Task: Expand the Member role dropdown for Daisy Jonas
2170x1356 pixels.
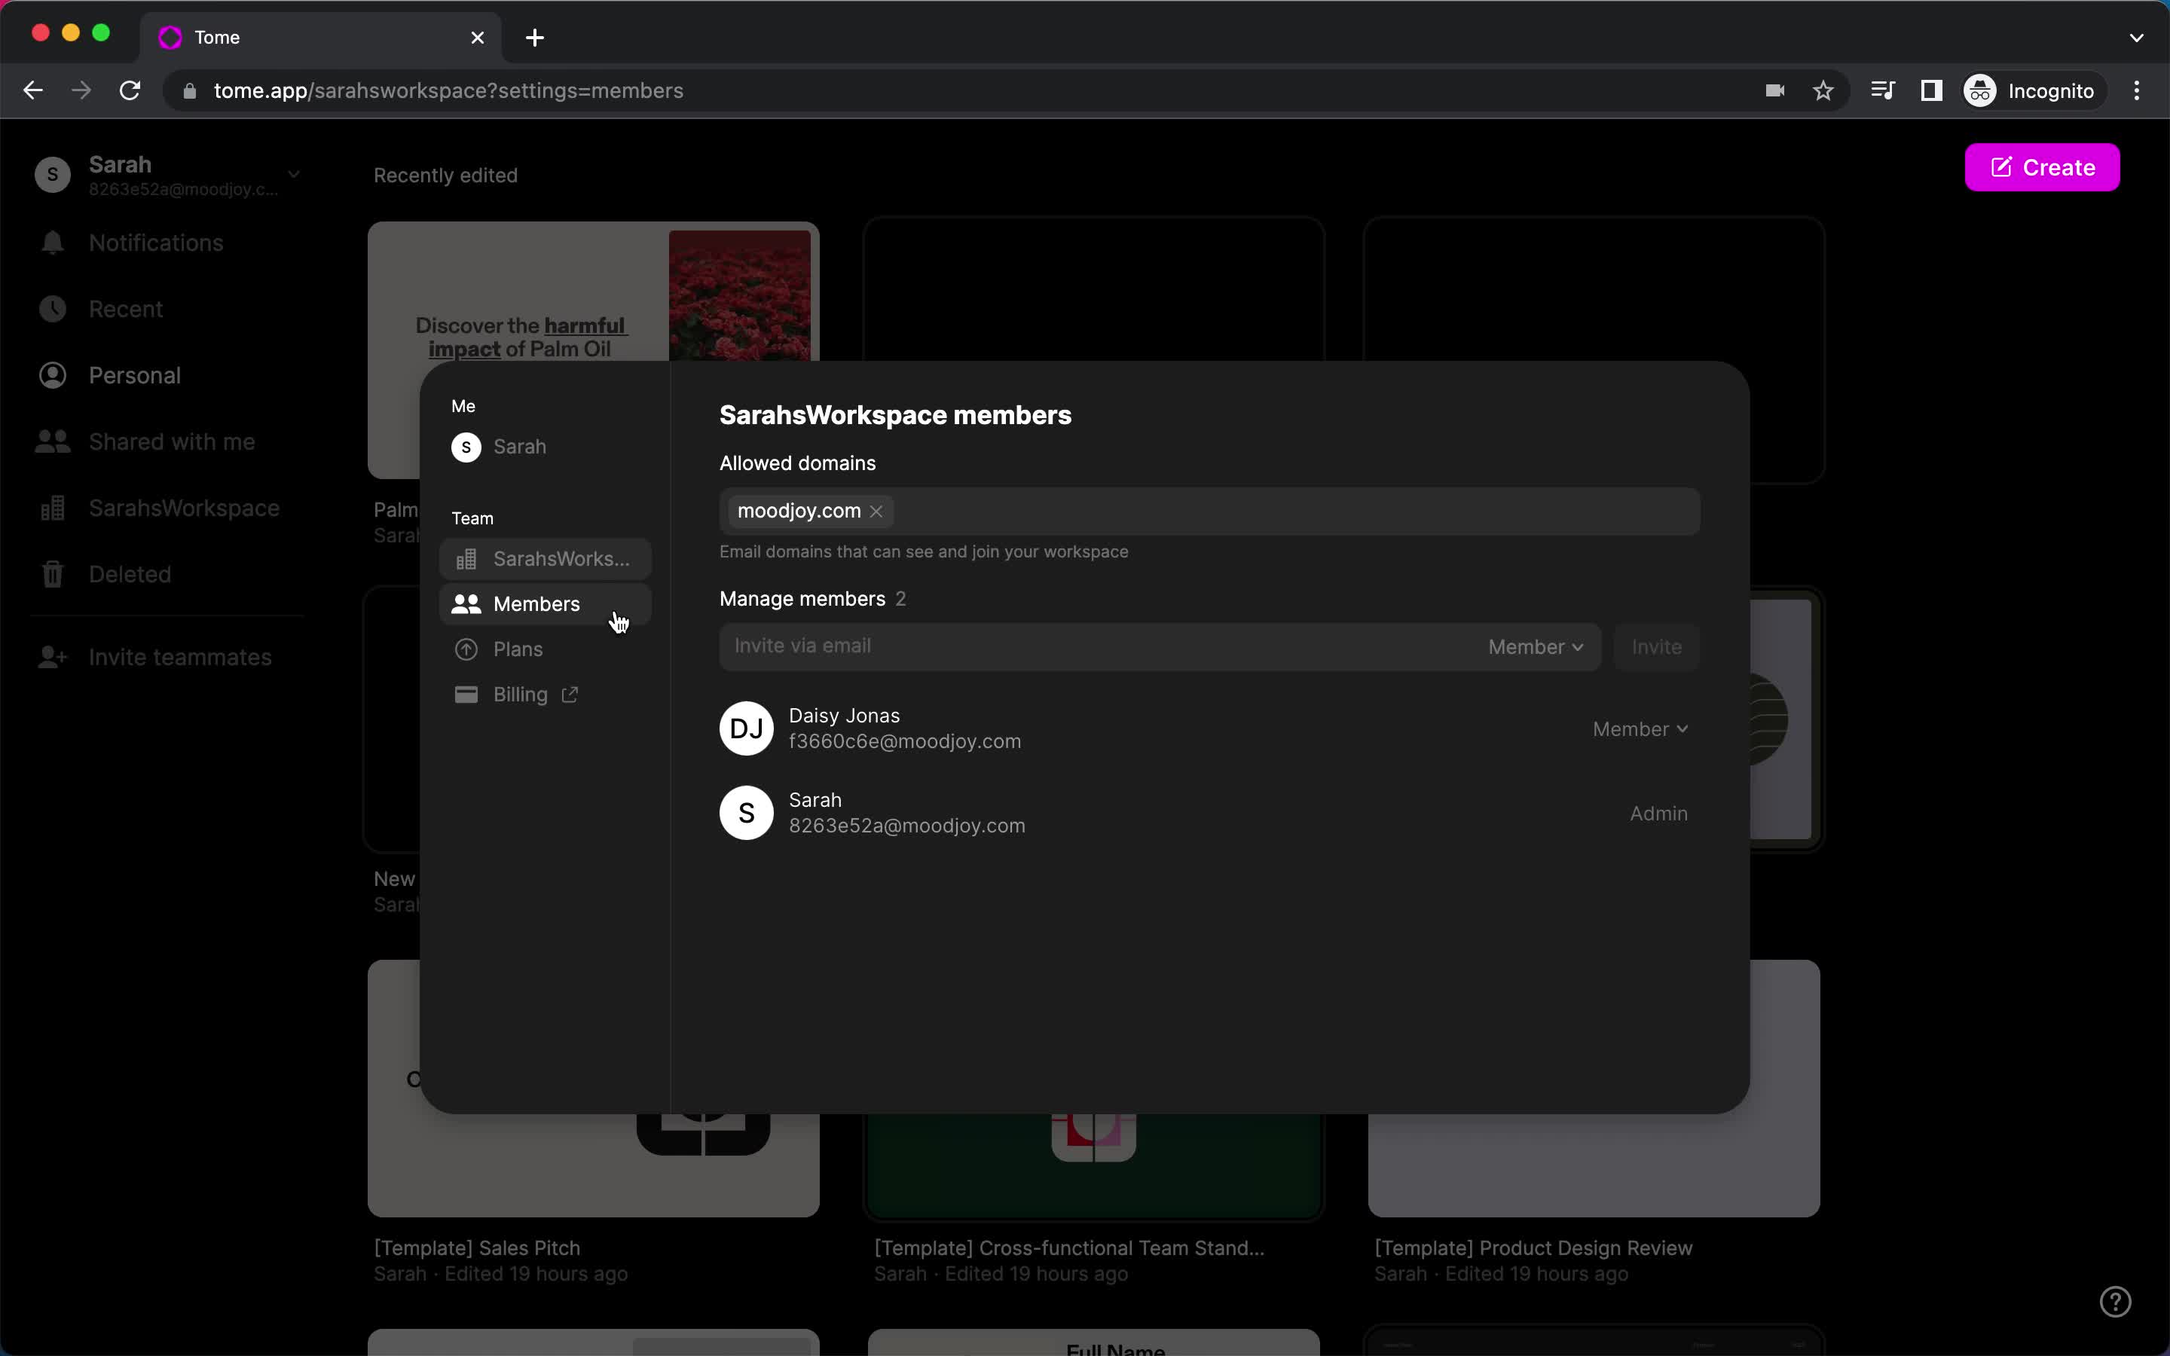Action: (1639, 728)
